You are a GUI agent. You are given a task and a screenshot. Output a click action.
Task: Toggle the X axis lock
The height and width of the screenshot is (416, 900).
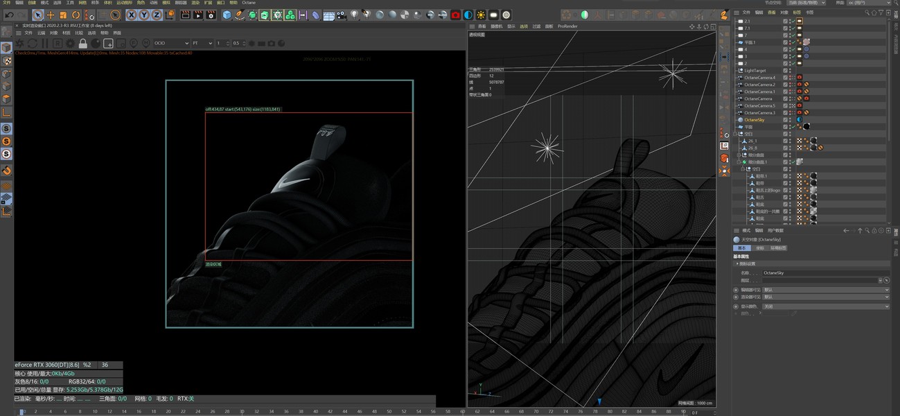131,15
